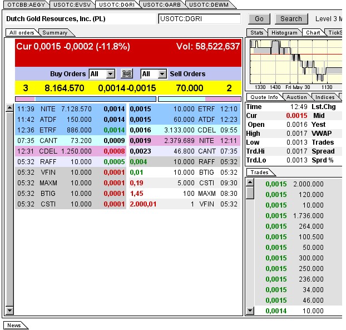Click the symbol input field showing USOTC:DGRI
346x330 pixels.
pyautogui.click(x=199, y=19)
